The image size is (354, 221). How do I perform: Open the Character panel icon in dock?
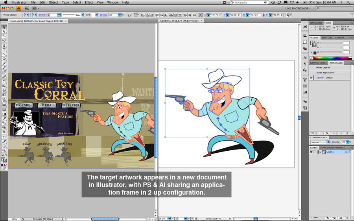click(305, 58)
